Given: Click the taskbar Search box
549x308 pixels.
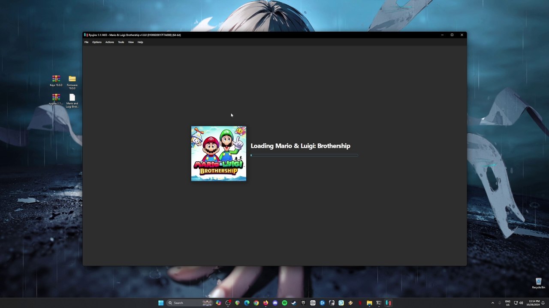Looking at the screenshot, I should pyautogui.click(x=190, y=303).
